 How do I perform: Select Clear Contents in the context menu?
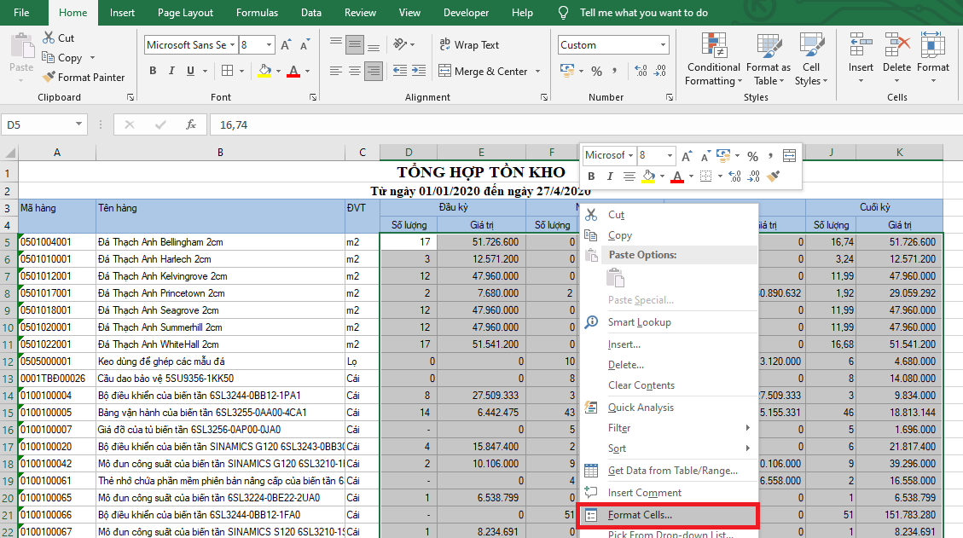[641, 385]
